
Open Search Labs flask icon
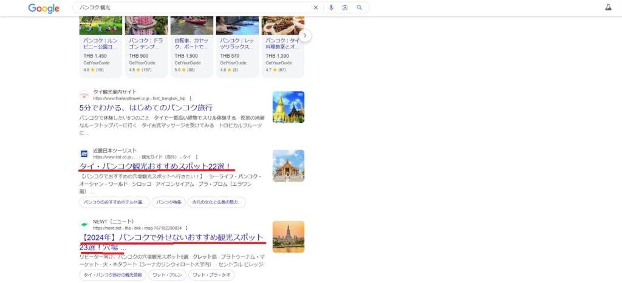tap(608, 7)
